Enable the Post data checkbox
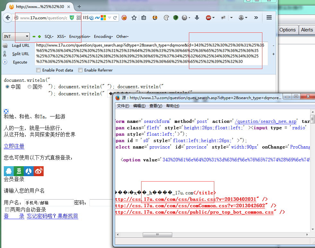 point(38,70)
